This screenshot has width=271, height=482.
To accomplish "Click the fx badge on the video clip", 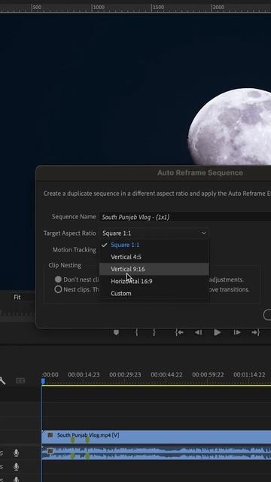I will [x=50, y=435].
